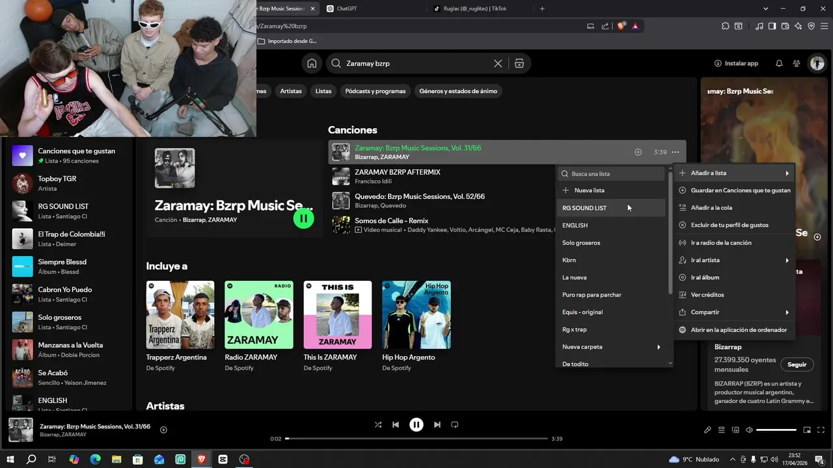Open the play queue icon
Screen dimensions: 833x468
click(722, 430)
